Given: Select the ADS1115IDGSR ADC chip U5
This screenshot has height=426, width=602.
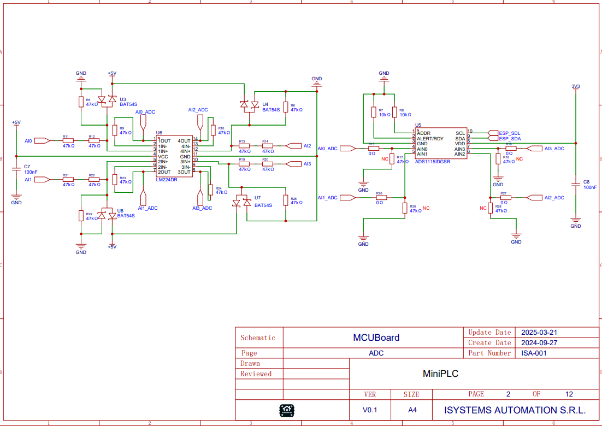Looking at the screenshot, I should (x=440, y=143).
